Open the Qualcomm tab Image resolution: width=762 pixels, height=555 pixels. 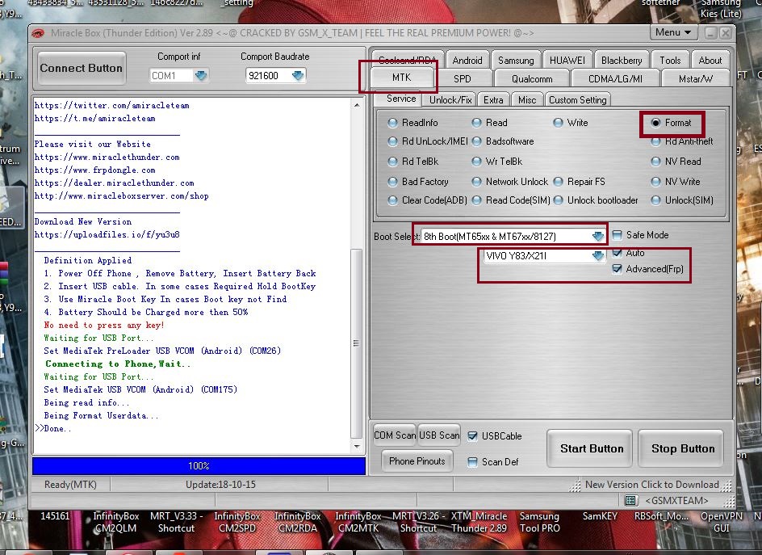click(532, 79)
